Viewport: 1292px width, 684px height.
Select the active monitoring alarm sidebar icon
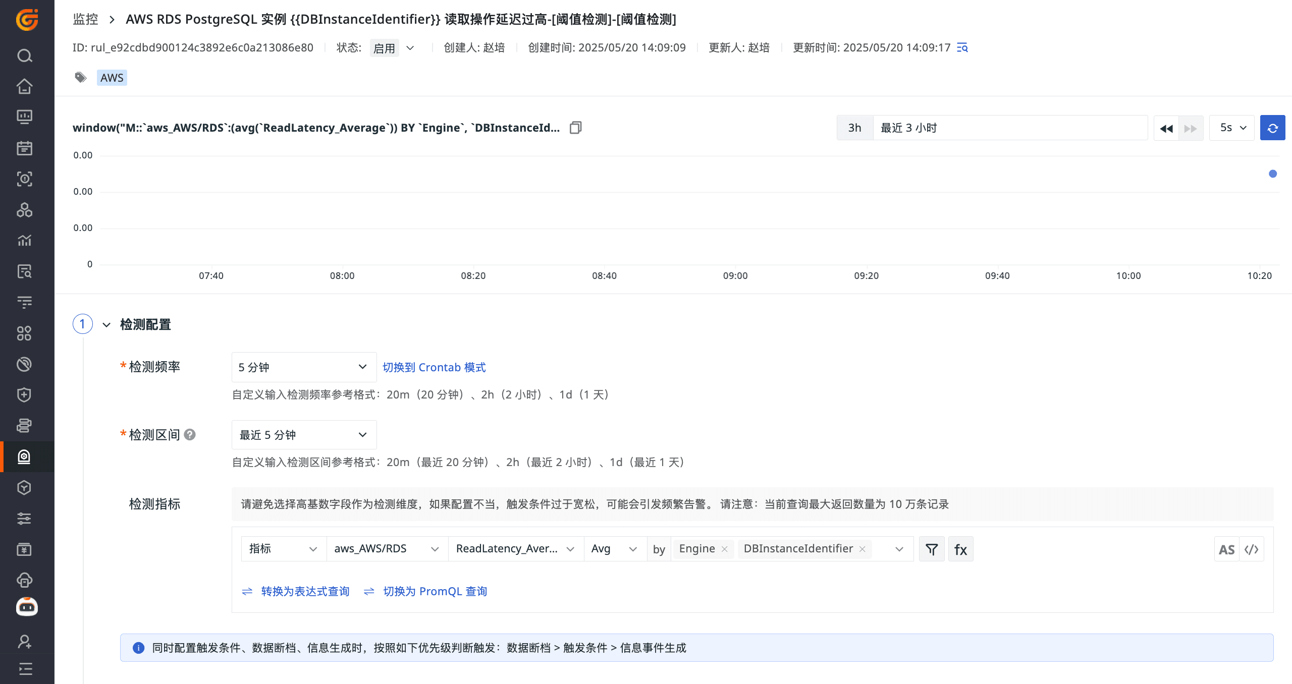[x=25, y=457]
